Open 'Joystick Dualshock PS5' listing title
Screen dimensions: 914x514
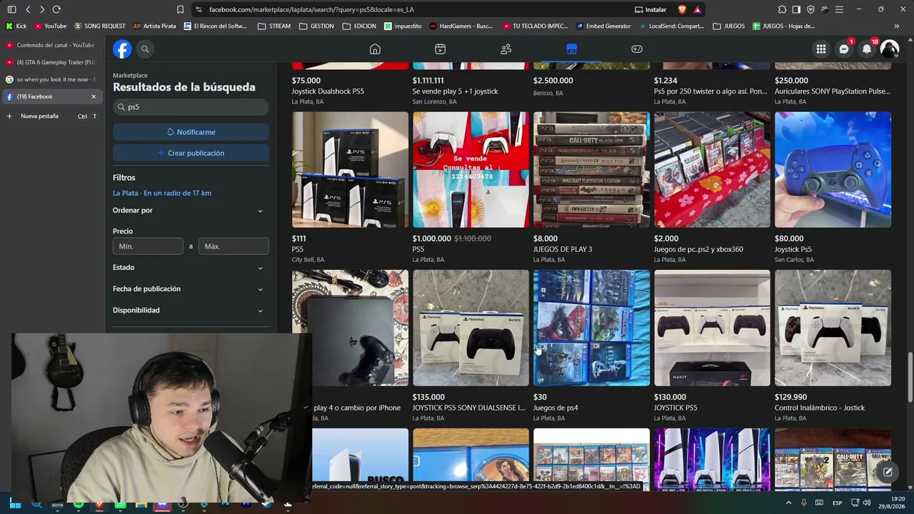click(x=328, y=91)
